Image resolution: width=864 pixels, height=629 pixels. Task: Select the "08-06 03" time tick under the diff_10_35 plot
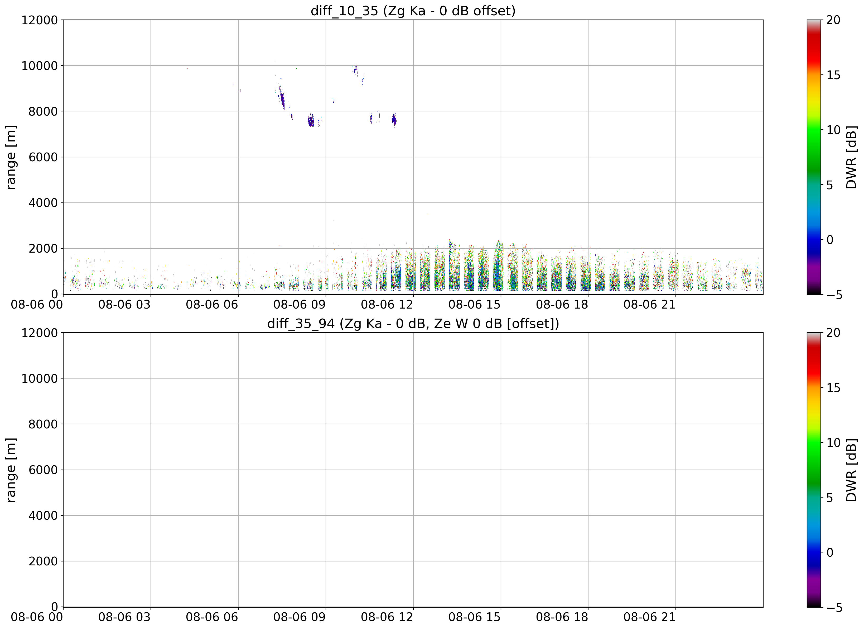coord(124,304)
